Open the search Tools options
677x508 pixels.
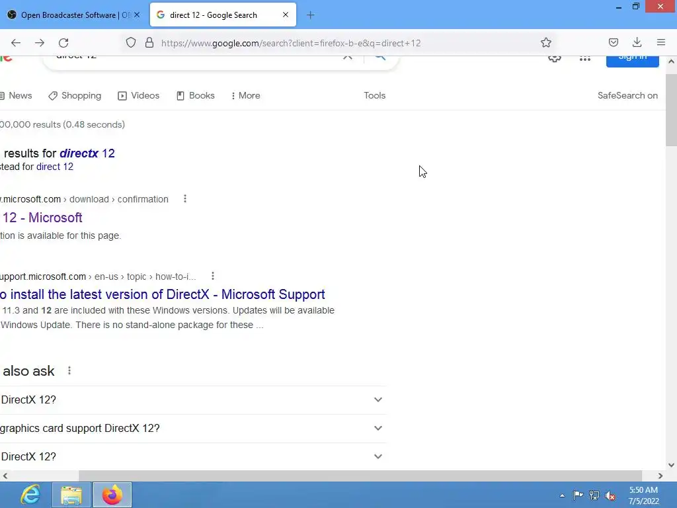click(374, 95)
